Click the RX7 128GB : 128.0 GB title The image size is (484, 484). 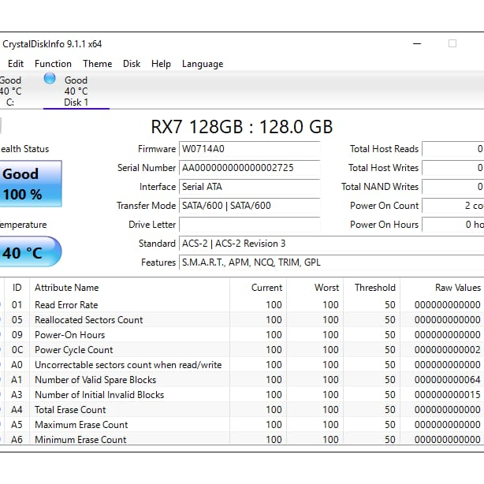pos(242,127)
